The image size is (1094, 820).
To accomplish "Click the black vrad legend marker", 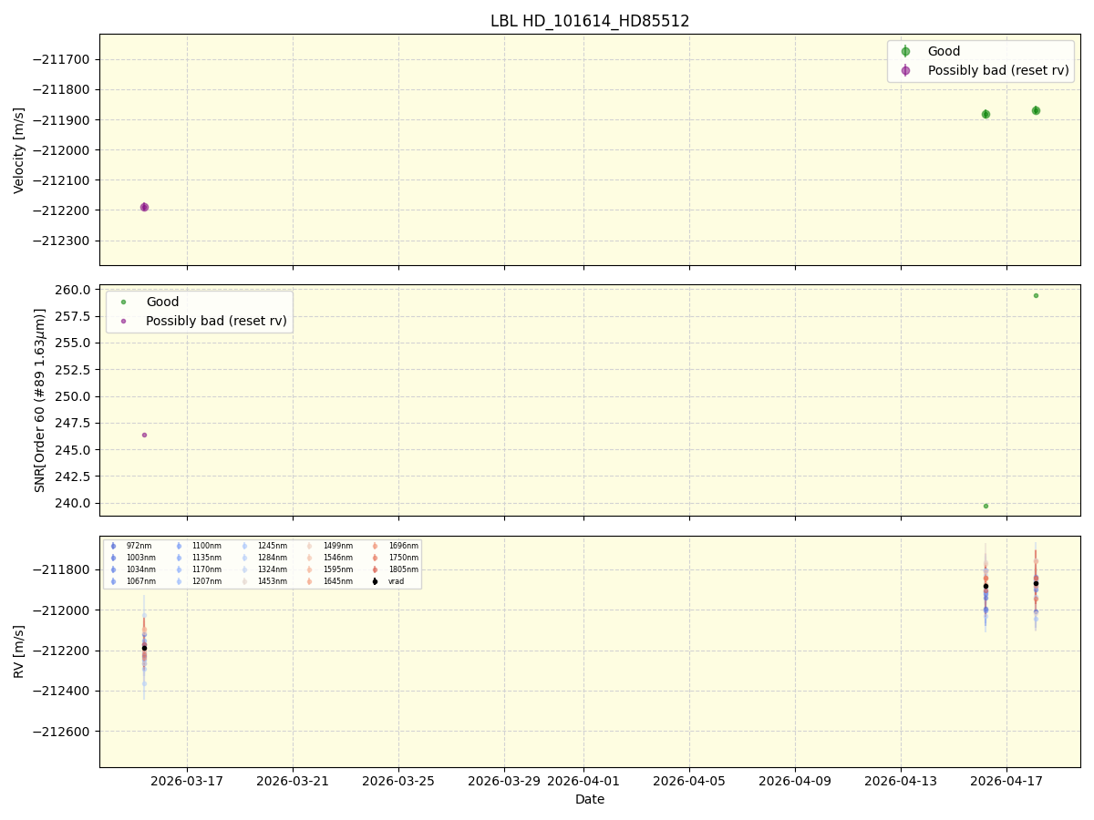I will click(x=375, y=581).
